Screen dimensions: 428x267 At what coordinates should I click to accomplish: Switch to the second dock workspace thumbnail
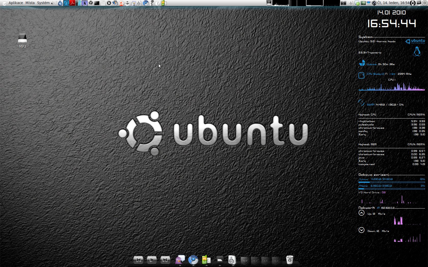[x=256, y=260]
